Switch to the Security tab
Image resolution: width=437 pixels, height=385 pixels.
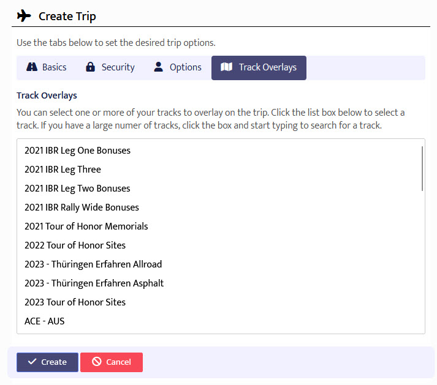110,67
